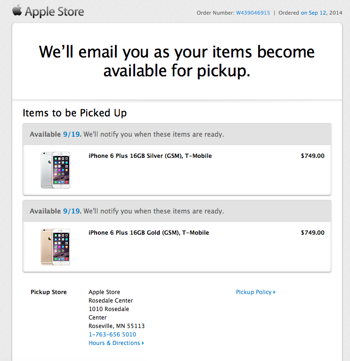Click the arrow next to Pickup Policy
Screen dimensions: 350x361
(x=274, y=292)
